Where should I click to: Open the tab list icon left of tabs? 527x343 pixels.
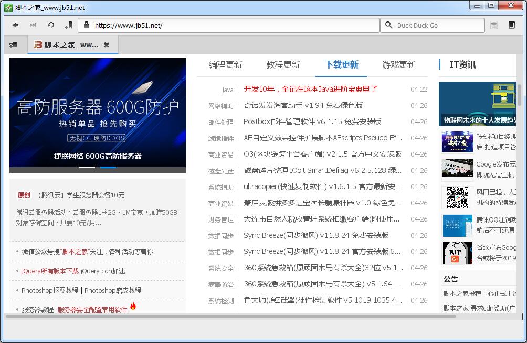(13, 45)
